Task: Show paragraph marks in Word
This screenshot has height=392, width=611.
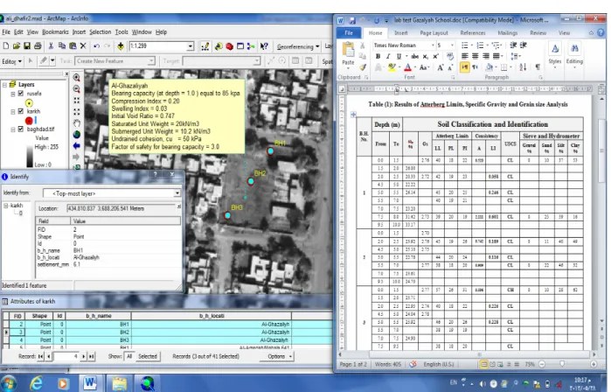Action: pos(538,67)
